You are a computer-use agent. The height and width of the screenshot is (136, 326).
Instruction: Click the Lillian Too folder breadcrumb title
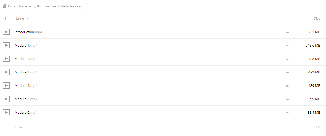tap(45, 6)
